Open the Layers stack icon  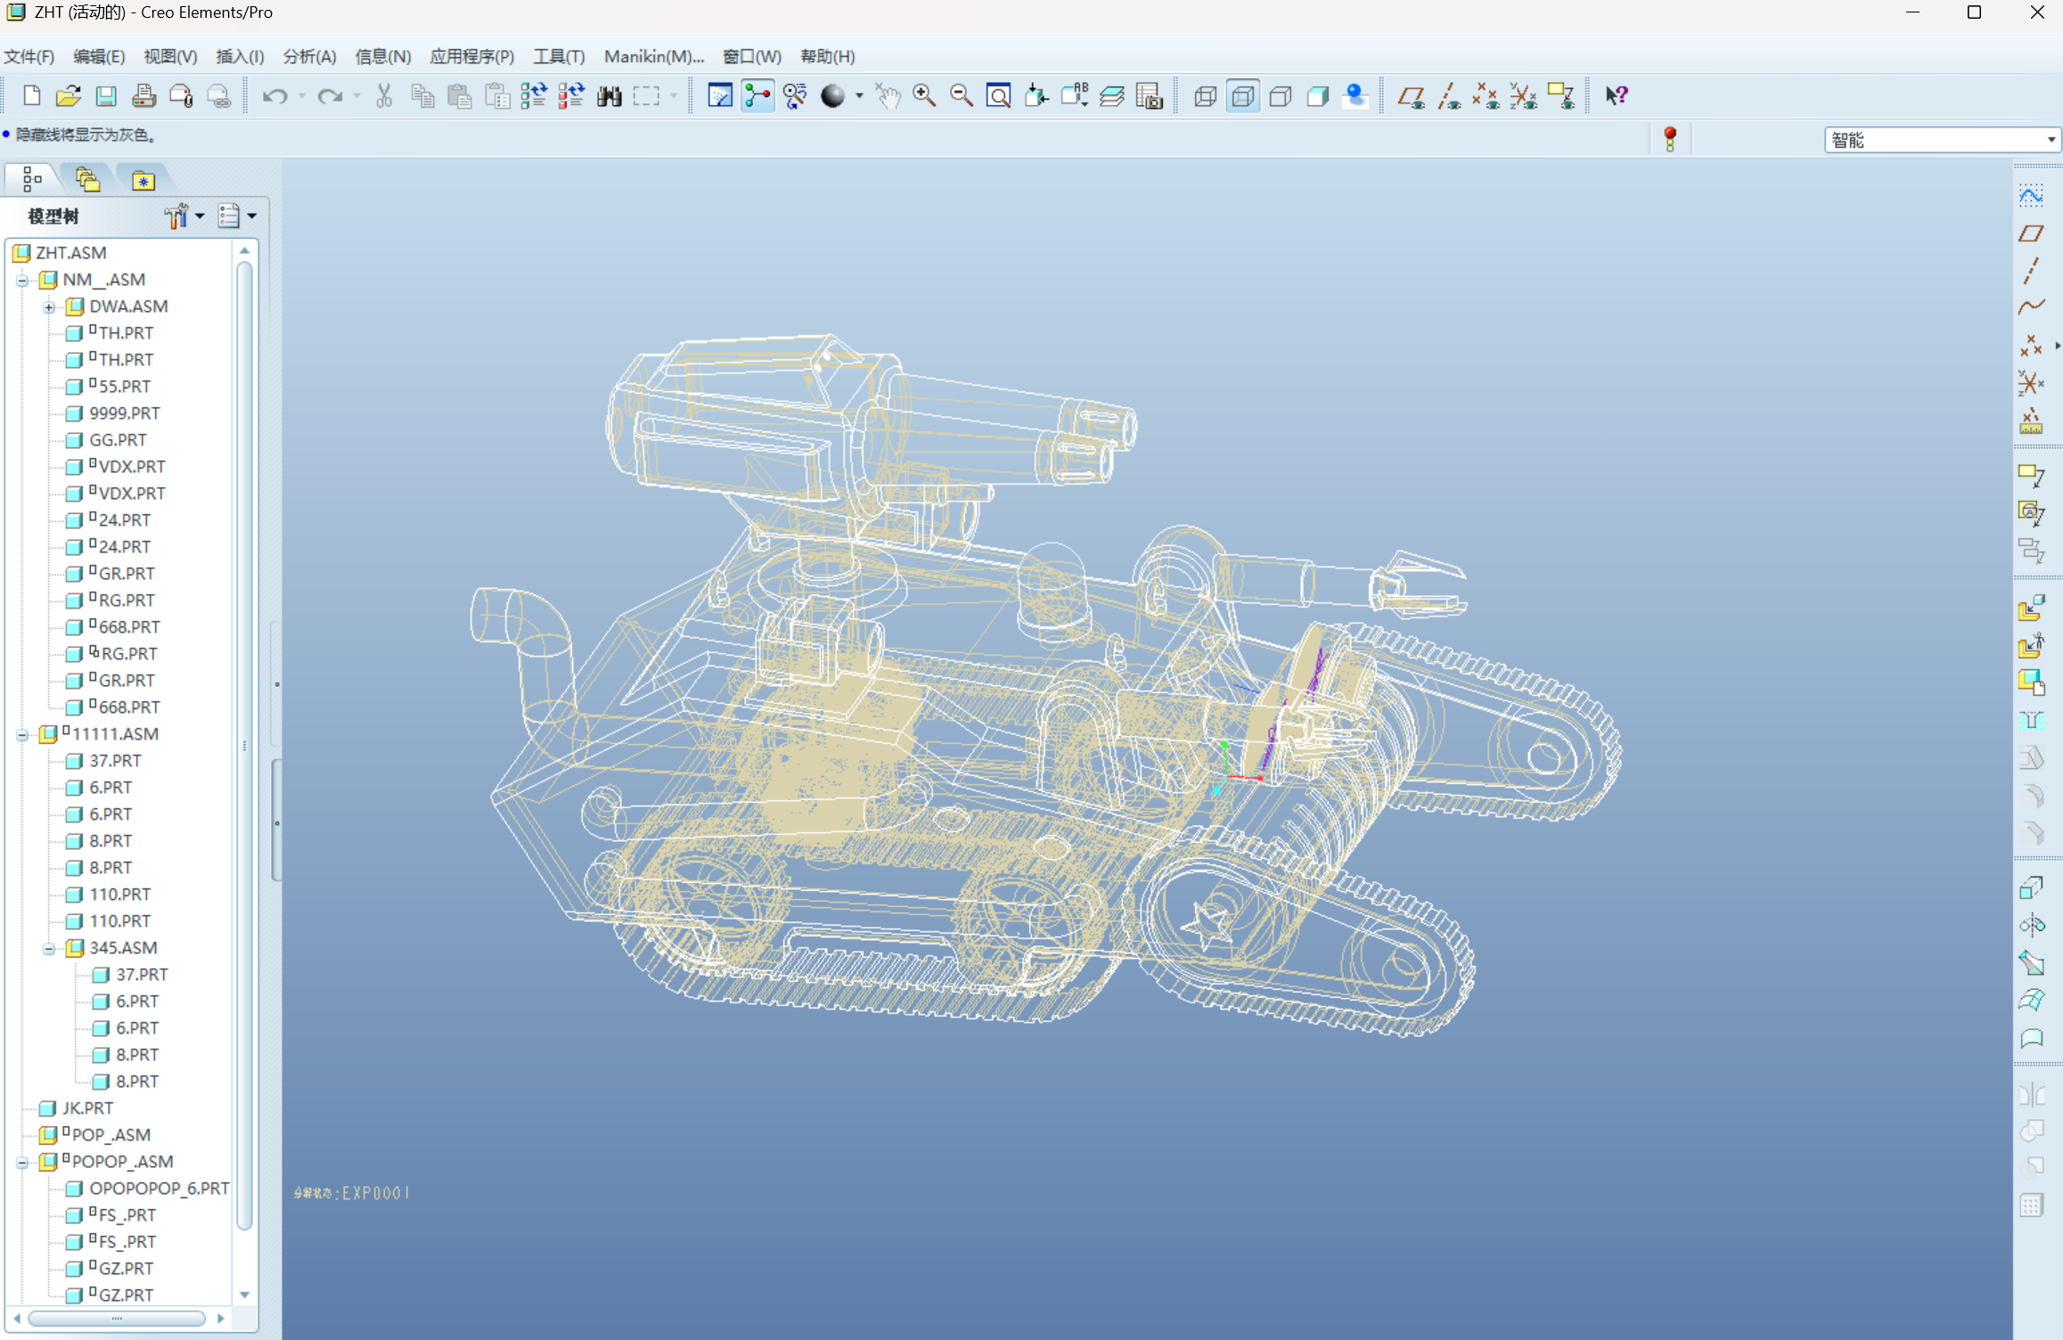[x=1112, y=95]
